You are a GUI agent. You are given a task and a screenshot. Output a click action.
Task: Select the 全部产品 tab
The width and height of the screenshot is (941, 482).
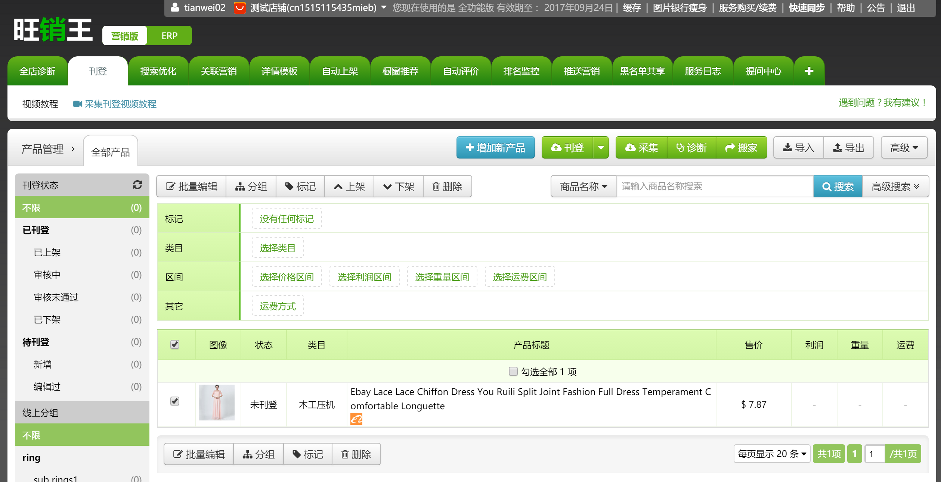coord(111,151)
